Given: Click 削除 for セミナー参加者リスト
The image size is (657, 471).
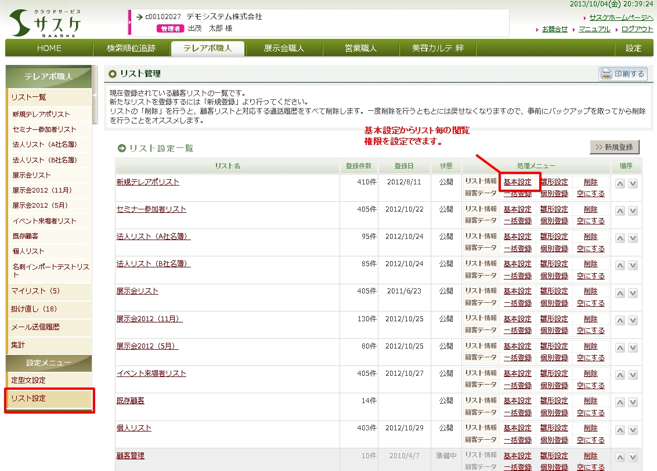Looking at the screenshot, I should [590, 209].
